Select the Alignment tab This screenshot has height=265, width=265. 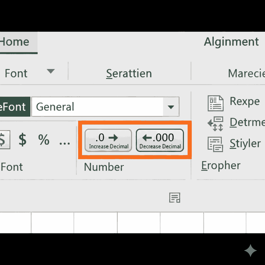point(231,41)
